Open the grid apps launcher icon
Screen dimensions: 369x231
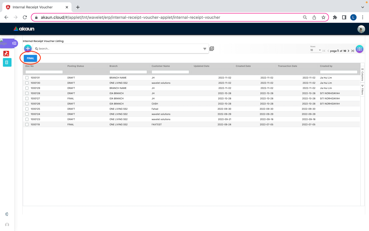[x=360, y=49]
